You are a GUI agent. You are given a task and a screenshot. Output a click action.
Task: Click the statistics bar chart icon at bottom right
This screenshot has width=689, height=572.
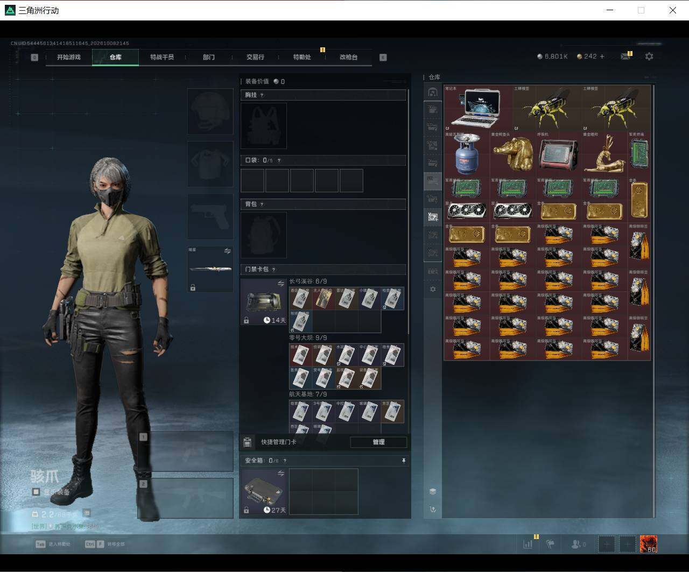[x=528, y=544]
